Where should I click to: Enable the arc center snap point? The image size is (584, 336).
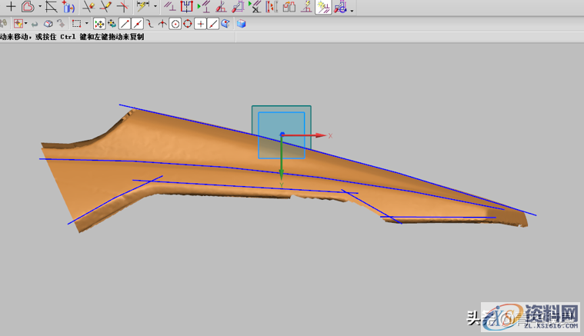175,24
